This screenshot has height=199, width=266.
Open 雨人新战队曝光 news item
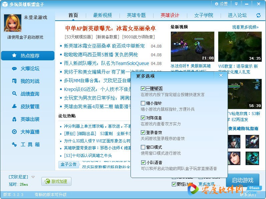(x=106, y=63)
